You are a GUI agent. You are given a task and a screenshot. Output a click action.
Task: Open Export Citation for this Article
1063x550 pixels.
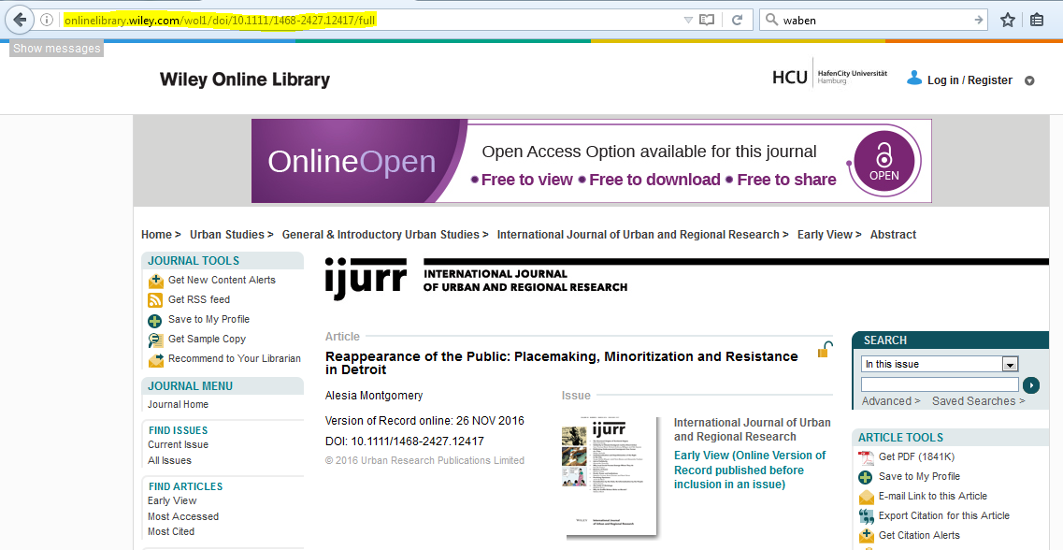coord(944,516)
